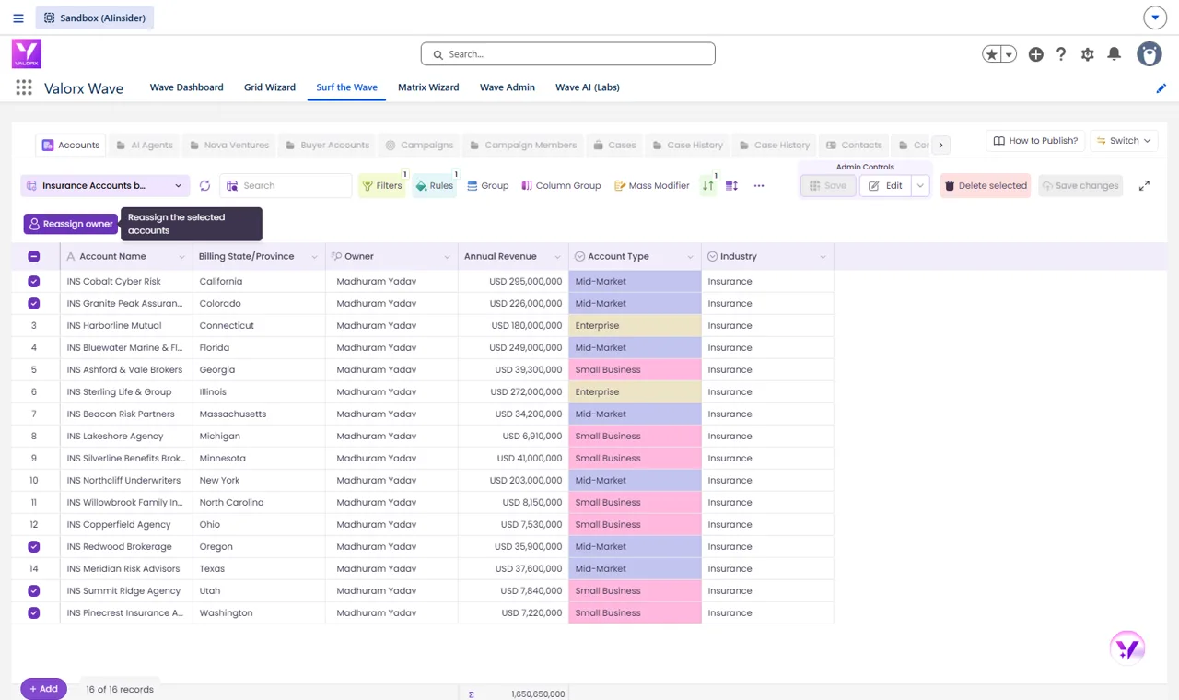Open Annual Revenue column menu
Screen dimensions: 1179x700
click(557, 257)
